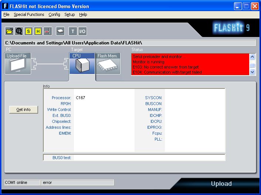This screenshot has width=261, height=195.
Task: Click the IDPROG label
Action: point(155,127)
